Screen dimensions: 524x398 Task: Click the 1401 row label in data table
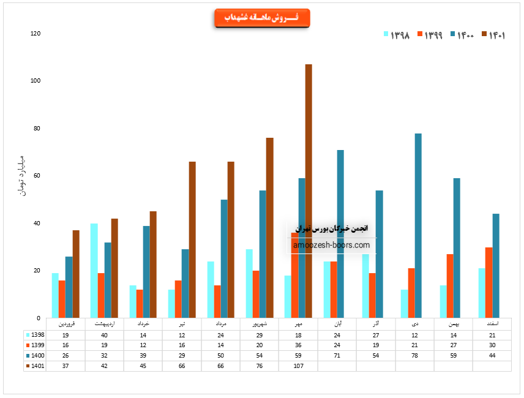click(x=36, y=366)
